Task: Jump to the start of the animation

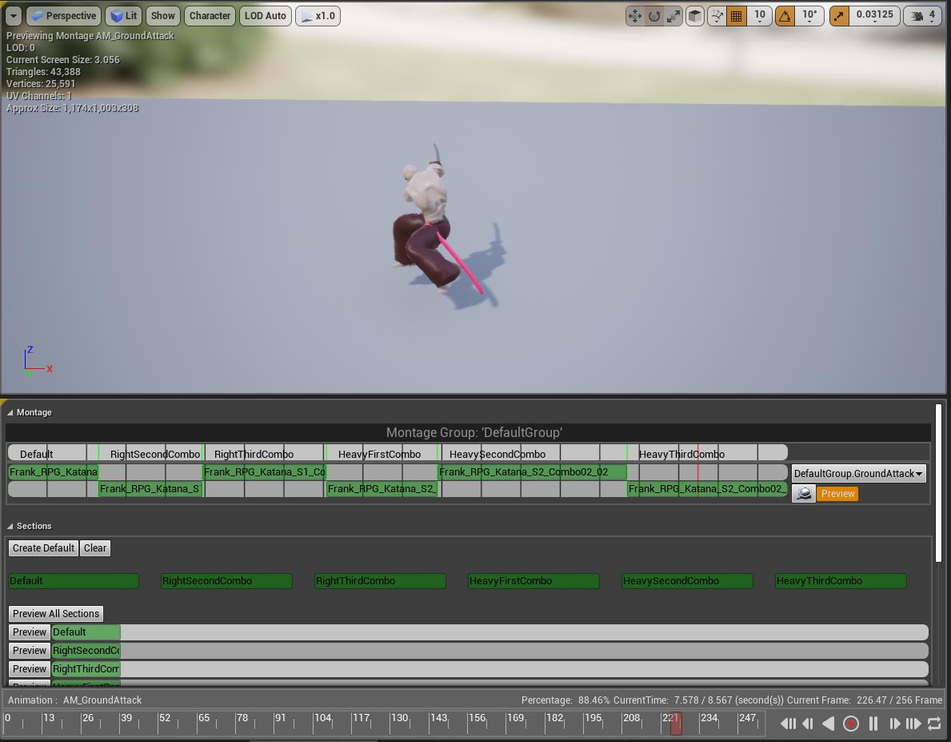Action: tap(788, 724)
